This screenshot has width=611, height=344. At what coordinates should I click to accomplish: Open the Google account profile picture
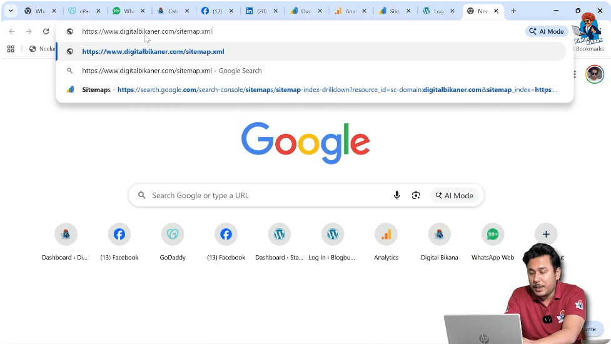point(594,74)
